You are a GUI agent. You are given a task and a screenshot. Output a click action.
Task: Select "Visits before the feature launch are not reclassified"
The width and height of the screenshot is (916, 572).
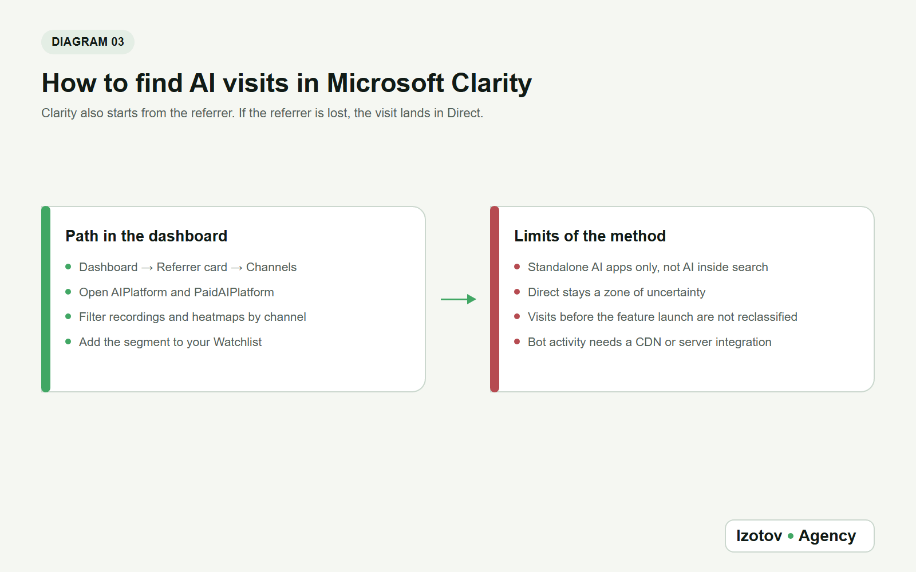point(662,317)
